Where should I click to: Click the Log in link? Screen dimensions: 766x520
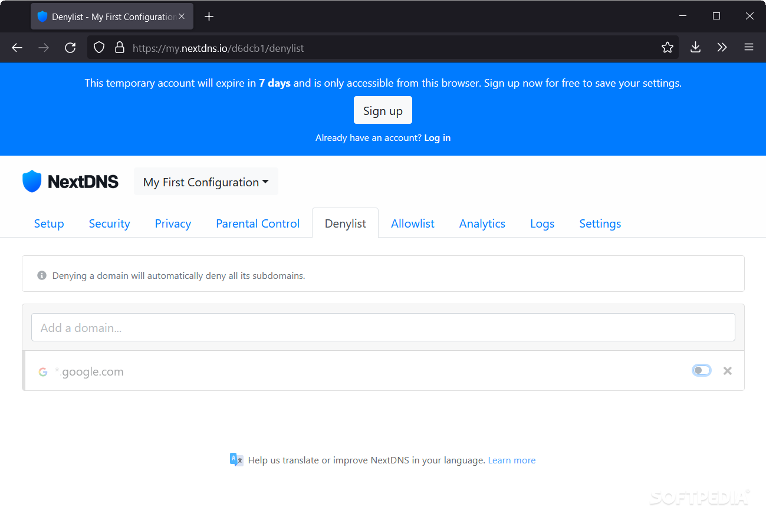(x=438, y=138)
